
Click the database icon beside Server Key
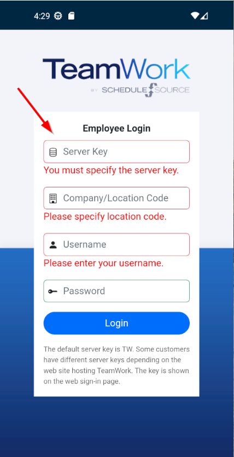pos(53,152)
